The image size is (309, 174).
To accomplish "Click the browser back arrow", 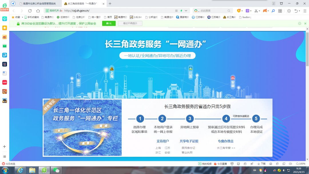I will (14, 11).
